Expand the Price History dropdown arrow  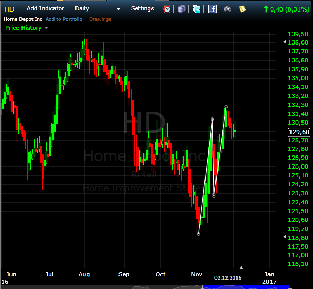click(46, 28)
